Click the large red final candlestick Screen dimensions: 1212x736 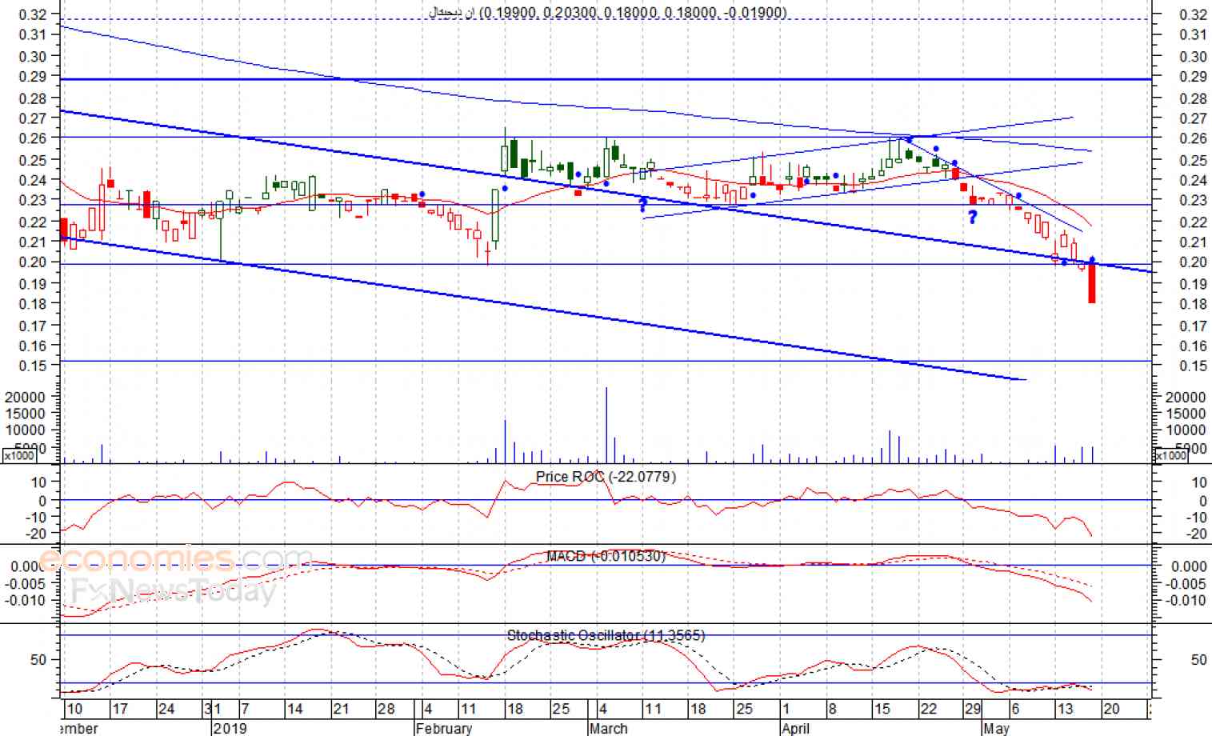point(1092,284)
